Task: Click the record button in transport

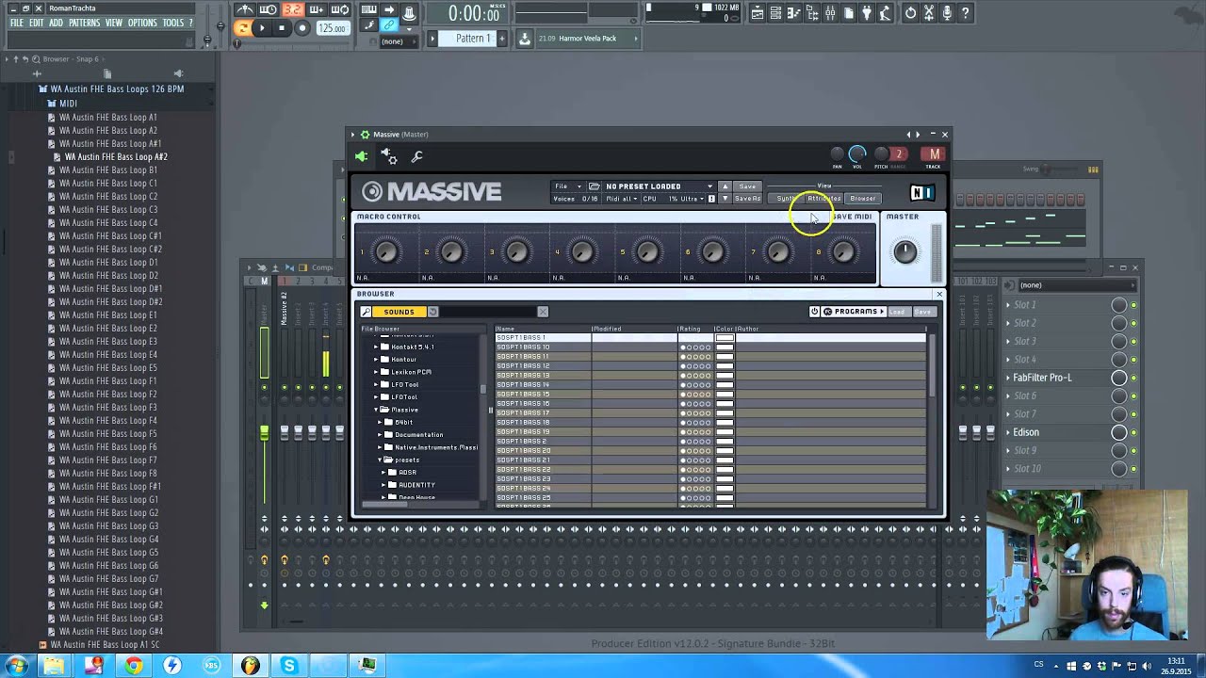Action: (301, 28)
